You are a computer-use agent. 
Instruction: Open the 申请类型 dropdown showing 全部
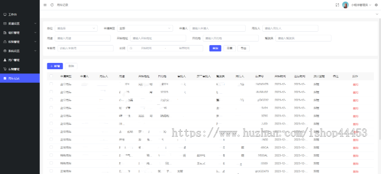pyautogui.click(x=145, y=28)
